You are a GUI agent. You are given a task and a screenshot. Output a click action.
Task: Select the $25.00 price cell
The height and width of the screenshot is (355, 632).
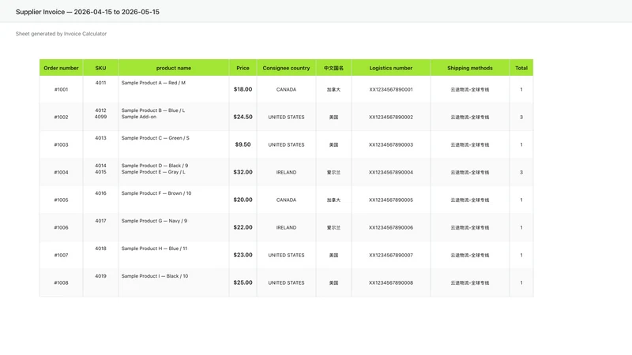point(243,282)
